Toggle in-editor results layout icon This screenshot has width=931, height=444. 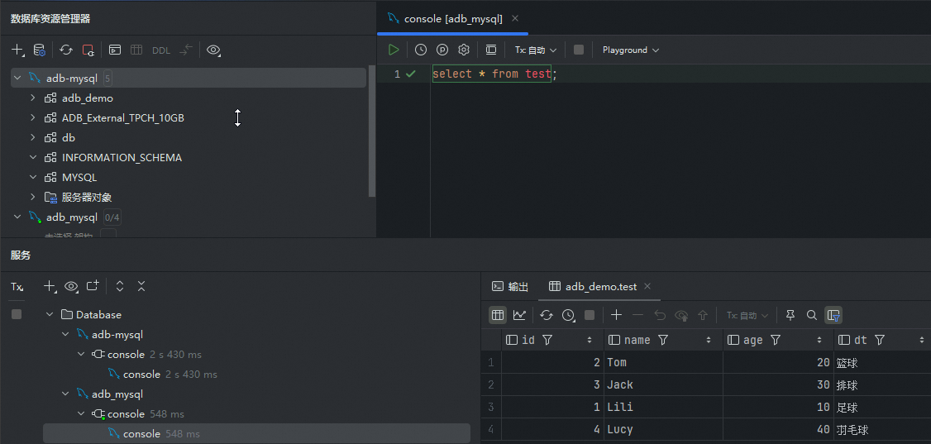pyautogui.click(x=491, y=50)
